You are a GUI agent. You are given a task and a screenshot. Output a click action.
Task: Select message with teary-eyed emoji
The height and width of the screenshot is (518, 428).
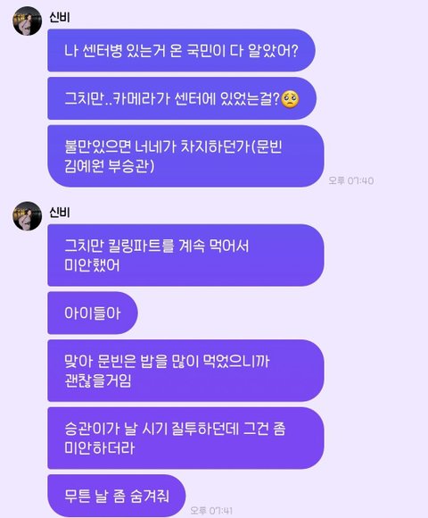[182, 98]
